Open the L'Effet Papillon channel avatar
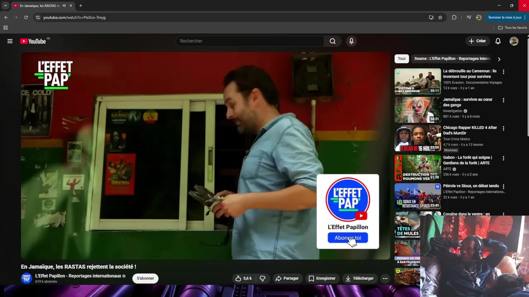Image resolution: width=529 pixels, height=297 pixels. click(26, 278)
